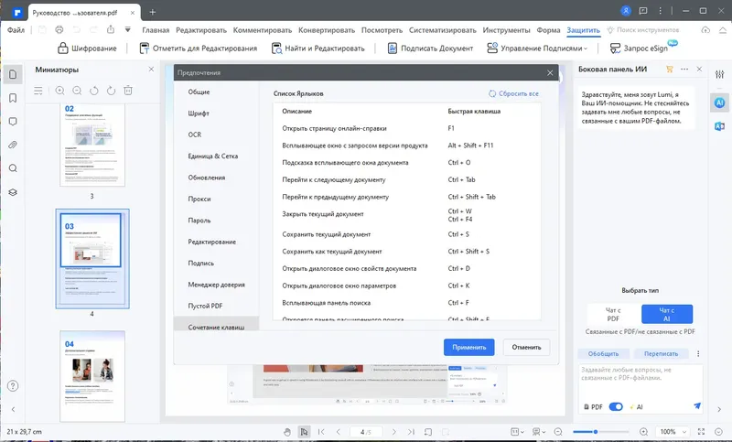Open the AI translate icon on right edge
Viewport: 732px width, 442px height.
pyautogui.click(x=720, y=126)
